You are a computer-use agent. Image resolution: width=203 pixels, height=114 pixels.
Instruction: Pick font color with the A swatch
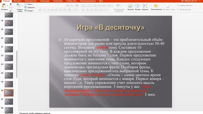(75, 10)
